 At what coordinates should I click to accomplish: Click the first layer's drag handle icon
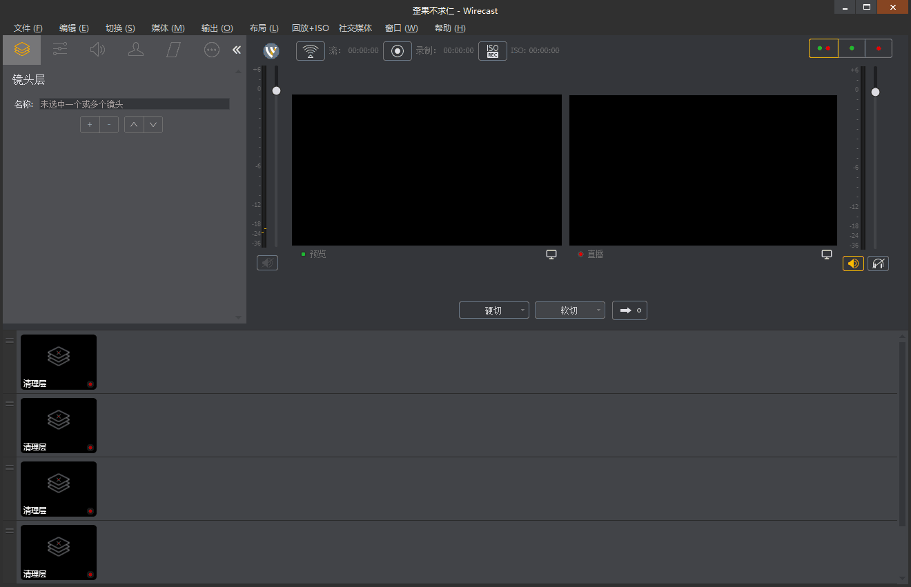[x=10, y=340]
